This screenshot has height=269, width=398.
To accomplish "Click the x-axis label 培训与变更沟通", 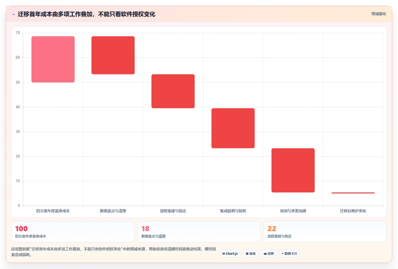I will click(293, 211).
